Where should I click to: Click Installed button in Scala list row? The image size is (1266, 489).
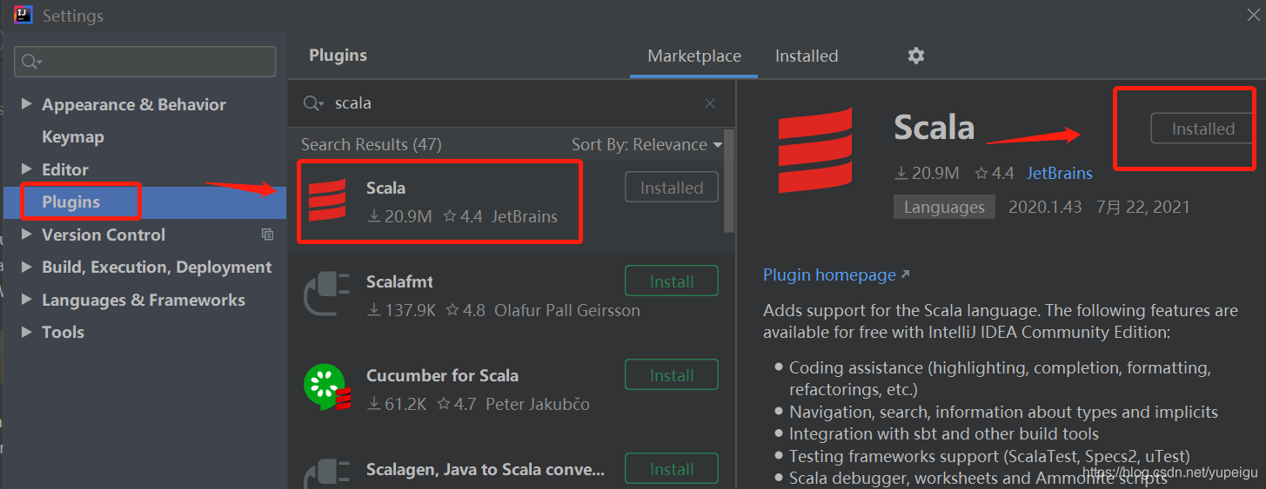point(672,188)
